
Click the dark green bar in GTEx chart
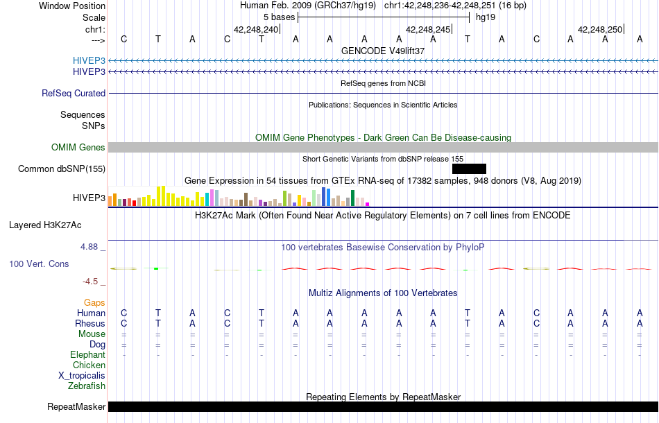(x=352, y=198)
